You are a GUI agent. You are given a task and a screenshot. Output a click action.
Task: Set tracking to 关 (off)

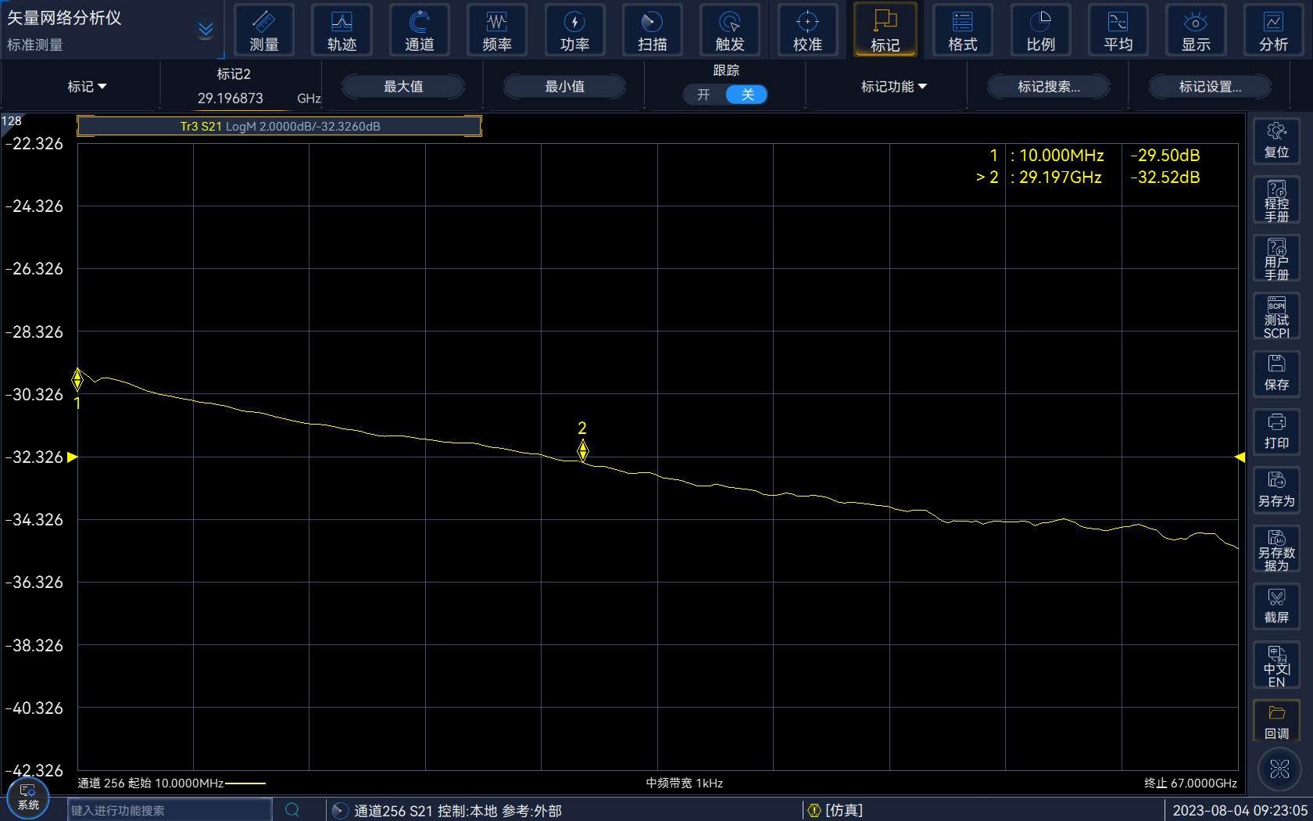[x=747, y=95]
